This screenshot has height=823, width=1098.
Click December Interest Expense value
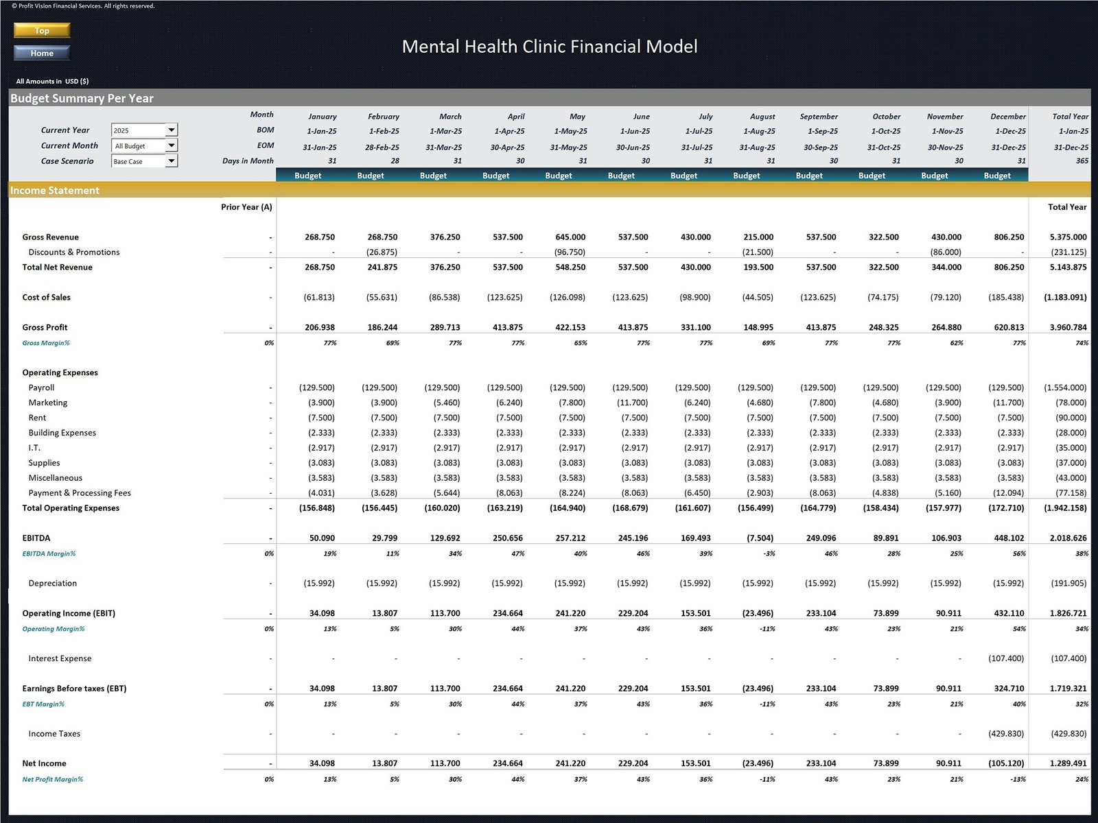pos(1005,658)
